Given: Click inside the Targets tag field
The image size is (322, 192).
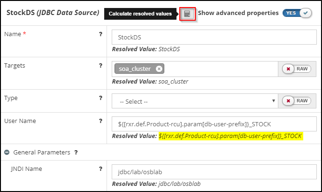Looking at the screenshot, I should 221,69.
